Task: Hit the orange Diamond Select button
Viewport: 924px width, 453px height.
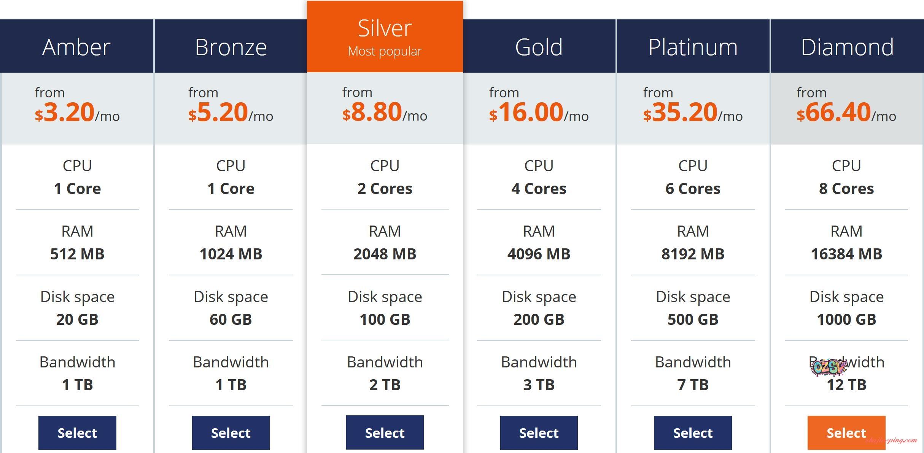Action: (x=846, y=432)
